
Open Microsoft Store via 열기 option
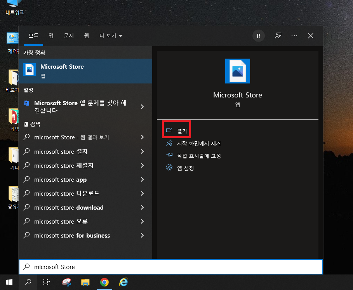pos(176,130)
